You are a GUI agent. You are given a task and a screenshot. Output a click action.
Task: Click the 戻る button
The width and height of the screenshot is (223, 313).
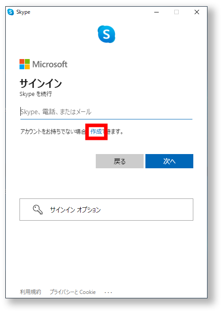(x=120, y=161)
